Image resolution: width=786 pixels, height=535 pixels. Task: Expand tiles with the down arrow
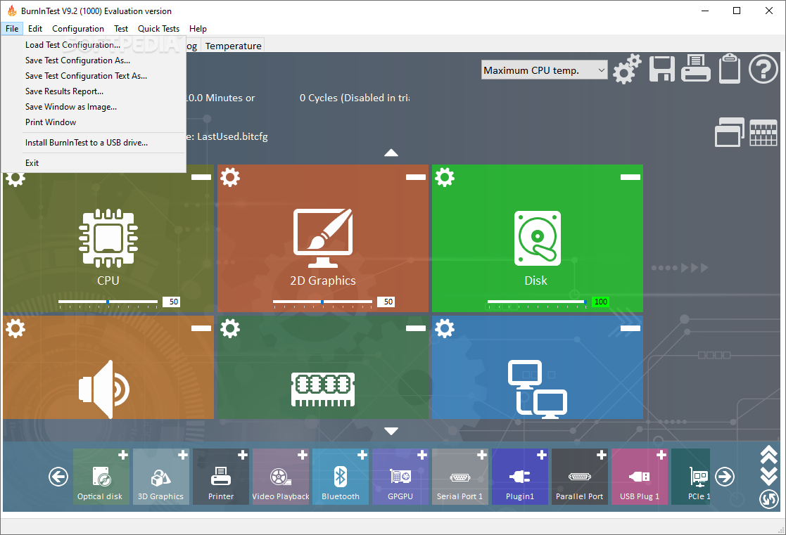tap(391, 431)
